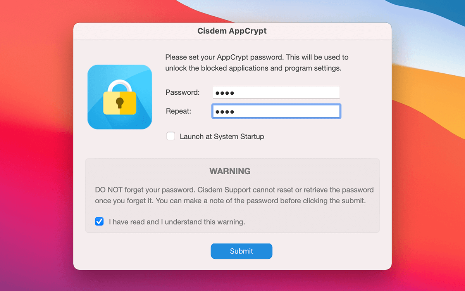Select the Repeat password input field
The width and height of the screenshot is (465, 291).
(x=276, y=111)
